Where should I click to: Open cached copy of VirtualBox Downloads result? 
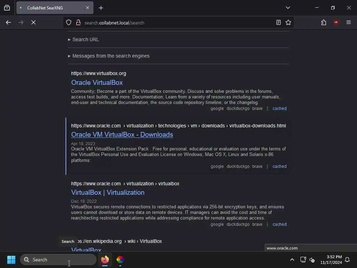(x=280, y=166)
